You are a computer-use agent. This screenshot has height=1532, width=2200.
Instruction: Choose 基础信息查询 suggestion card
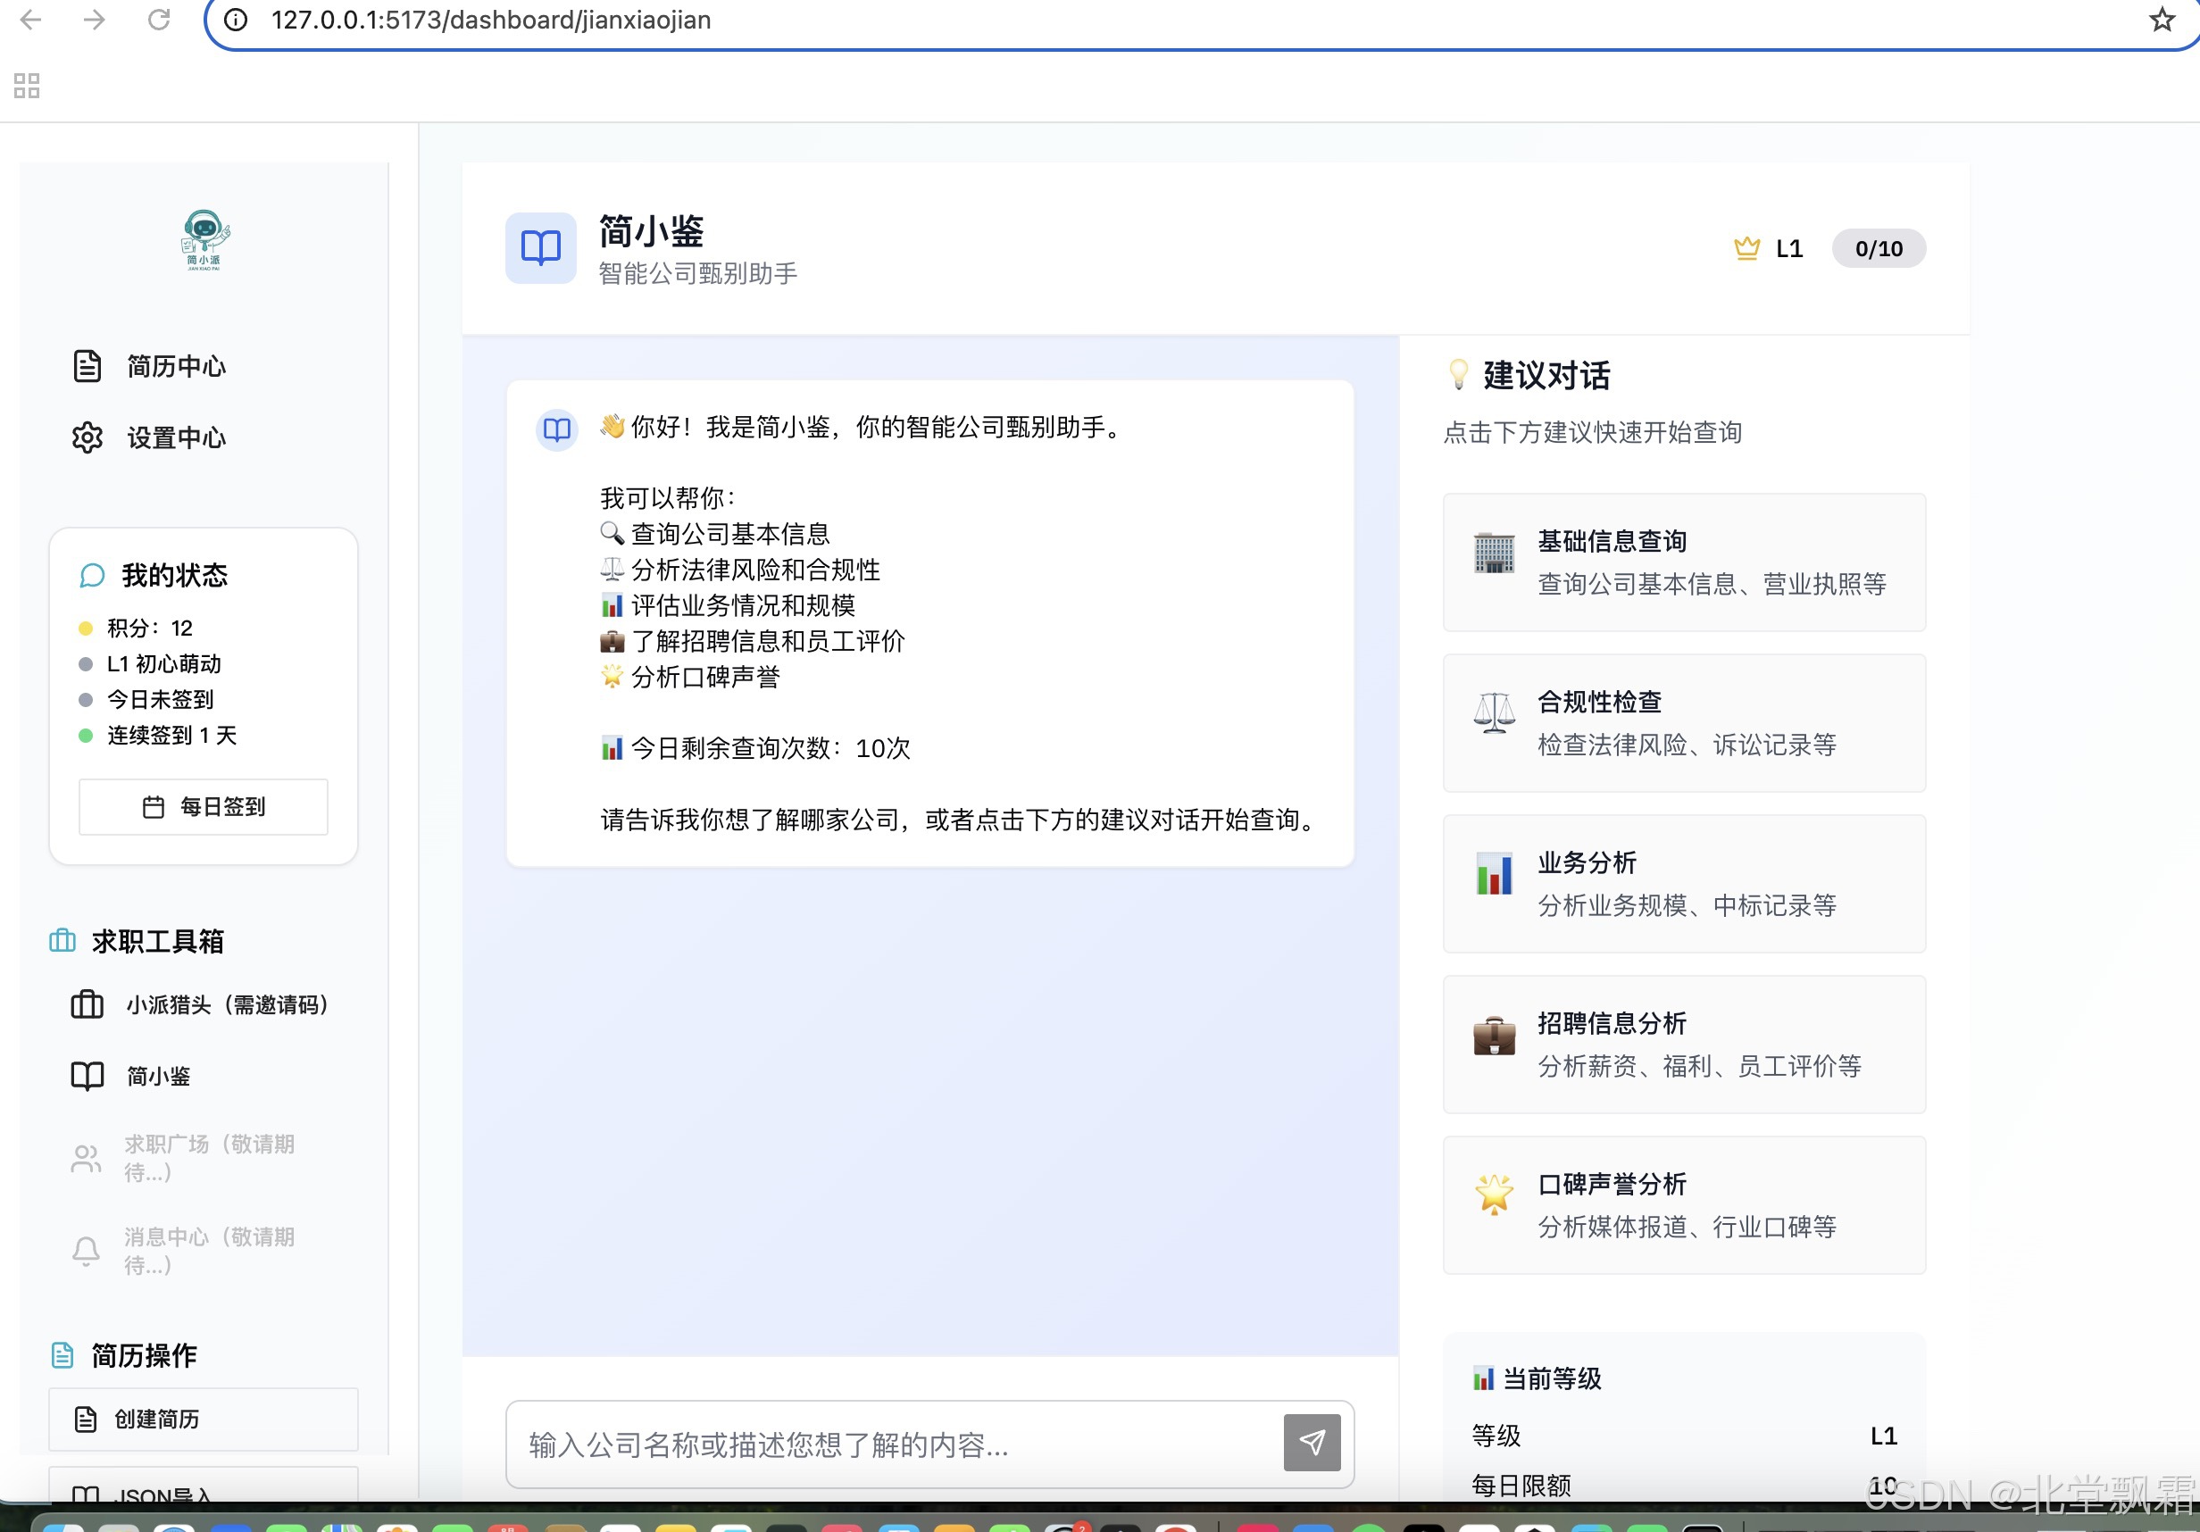coord(1684,562)
